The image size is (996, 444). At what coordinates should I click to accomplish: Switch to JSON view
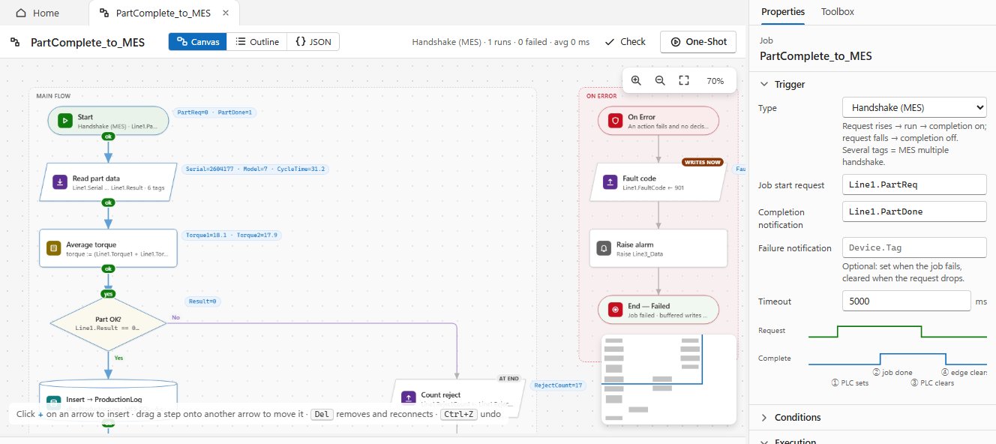coord(313,42)
